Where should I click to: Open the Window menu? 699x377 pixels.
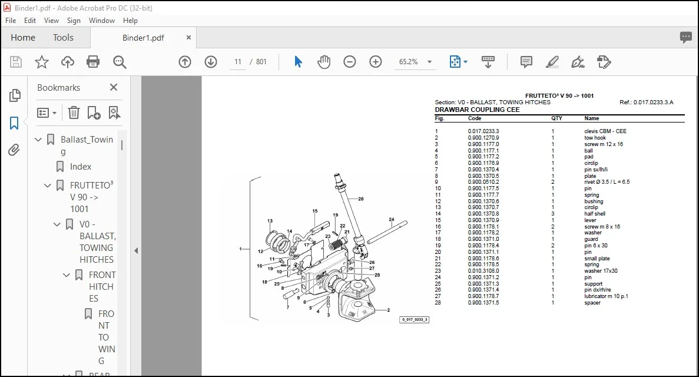click(x=102, y=21)
